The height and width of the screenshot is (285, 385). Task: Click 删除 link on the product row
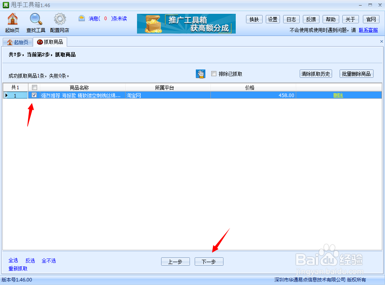coord(338,95)
